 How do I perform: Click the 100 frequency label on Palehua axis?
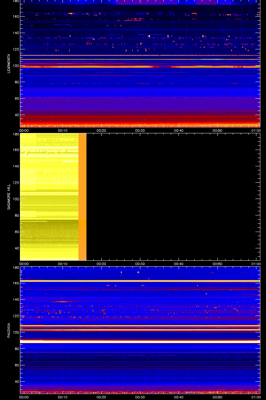[x=15, y=332]
